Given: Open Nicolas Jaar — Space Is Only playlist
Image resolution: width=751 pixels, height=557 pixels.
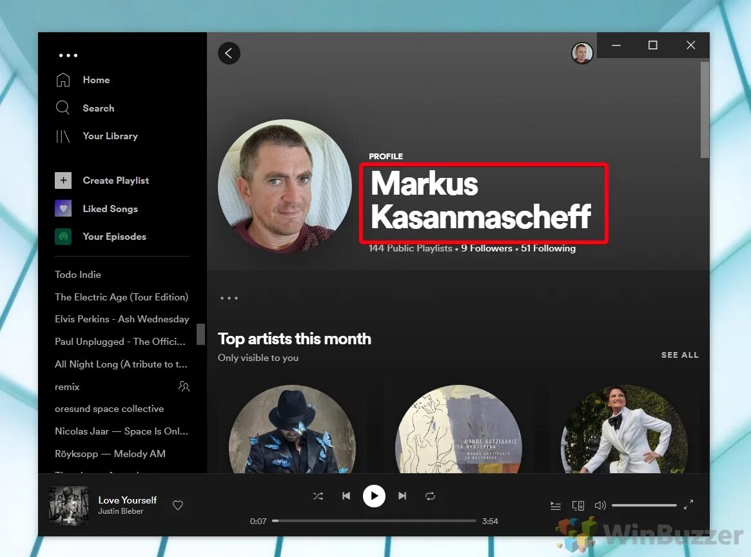Looking at the screenshot, I should (121, 431).
